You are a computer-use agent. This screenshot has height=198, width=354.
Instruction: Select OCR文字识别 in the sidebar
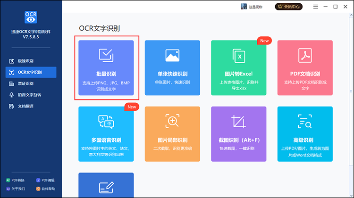coord(31,72)
